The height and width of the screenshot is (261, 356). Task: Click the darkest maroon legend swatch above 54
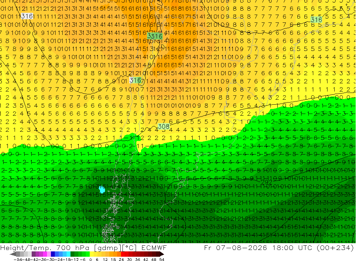tap(158, 254)
